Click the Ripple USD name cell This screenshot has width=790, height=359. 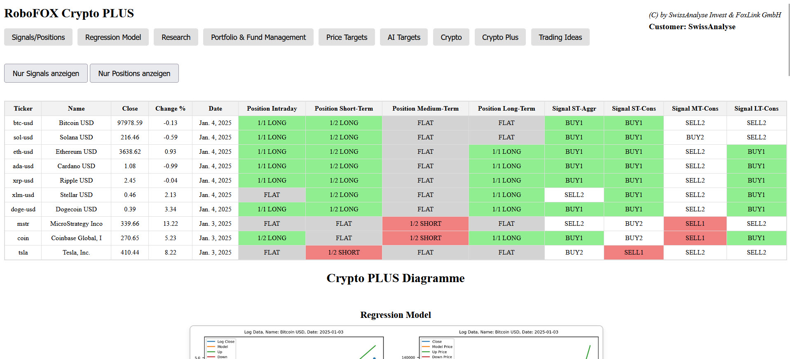[76, 181]
